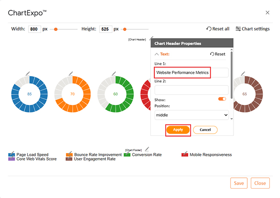Cancel the header properties changes
Screen dimensions: 280x198
(205, 130)
